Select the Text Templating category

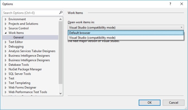(19, 83)
